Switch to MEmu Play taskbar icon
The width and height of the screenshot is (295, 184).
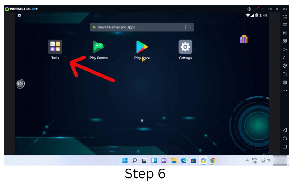pyautogui.click(x=203, y=161)
